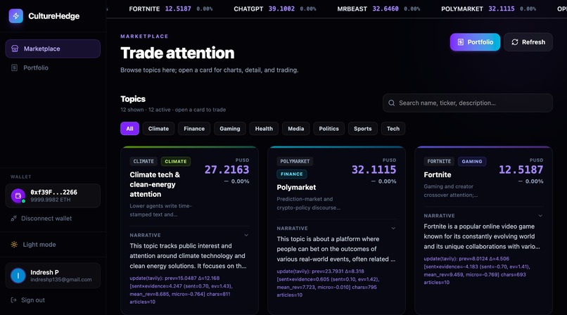Filter topics by Gaming
567x315 pixels.
click(230, 129)
